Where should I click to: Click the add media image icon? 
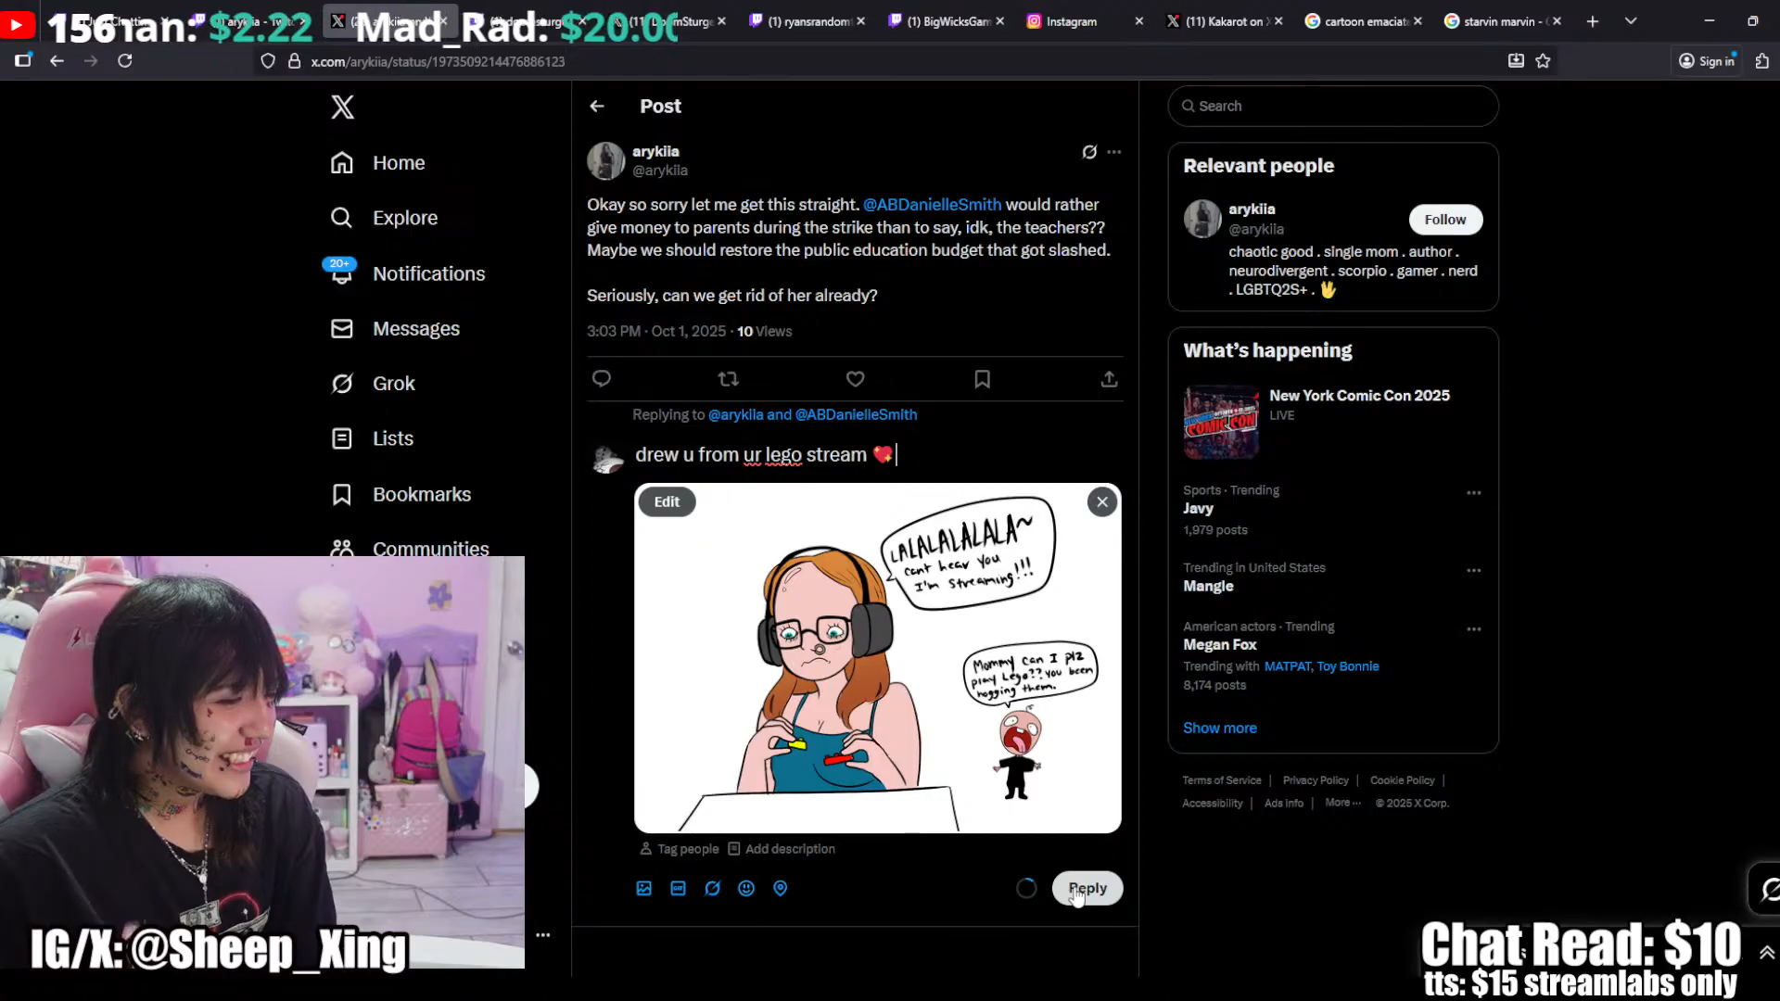(x=644, y=888)
